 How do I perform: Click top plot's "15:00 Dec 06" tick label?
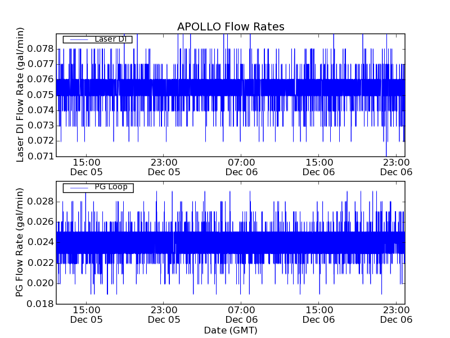[x=318, y=167]
